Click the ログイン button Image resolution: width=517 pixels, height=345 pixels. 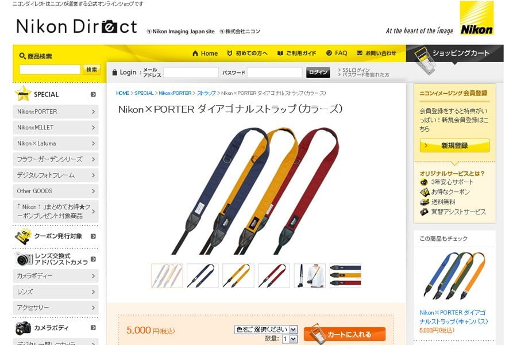[x=318, y=72]
